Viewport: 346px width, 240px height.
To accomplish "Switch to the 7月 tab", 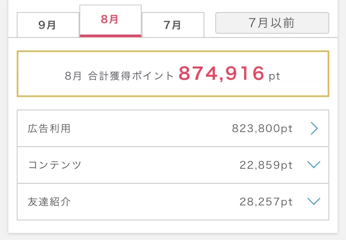I will pyautogui.click(x=173, y=25).
